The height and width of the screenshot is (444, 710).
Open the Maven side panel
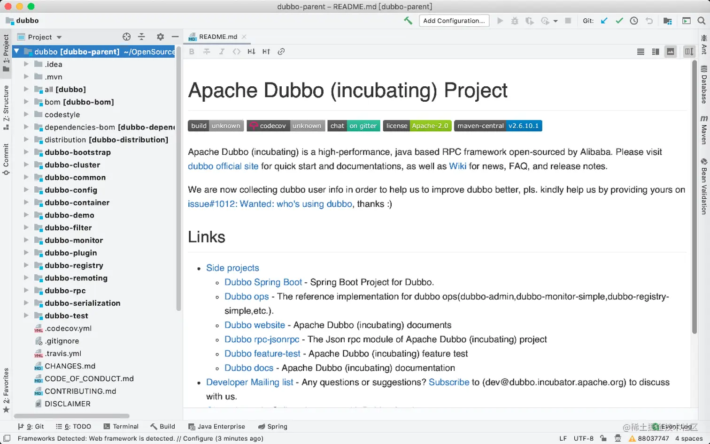(704, 129)
